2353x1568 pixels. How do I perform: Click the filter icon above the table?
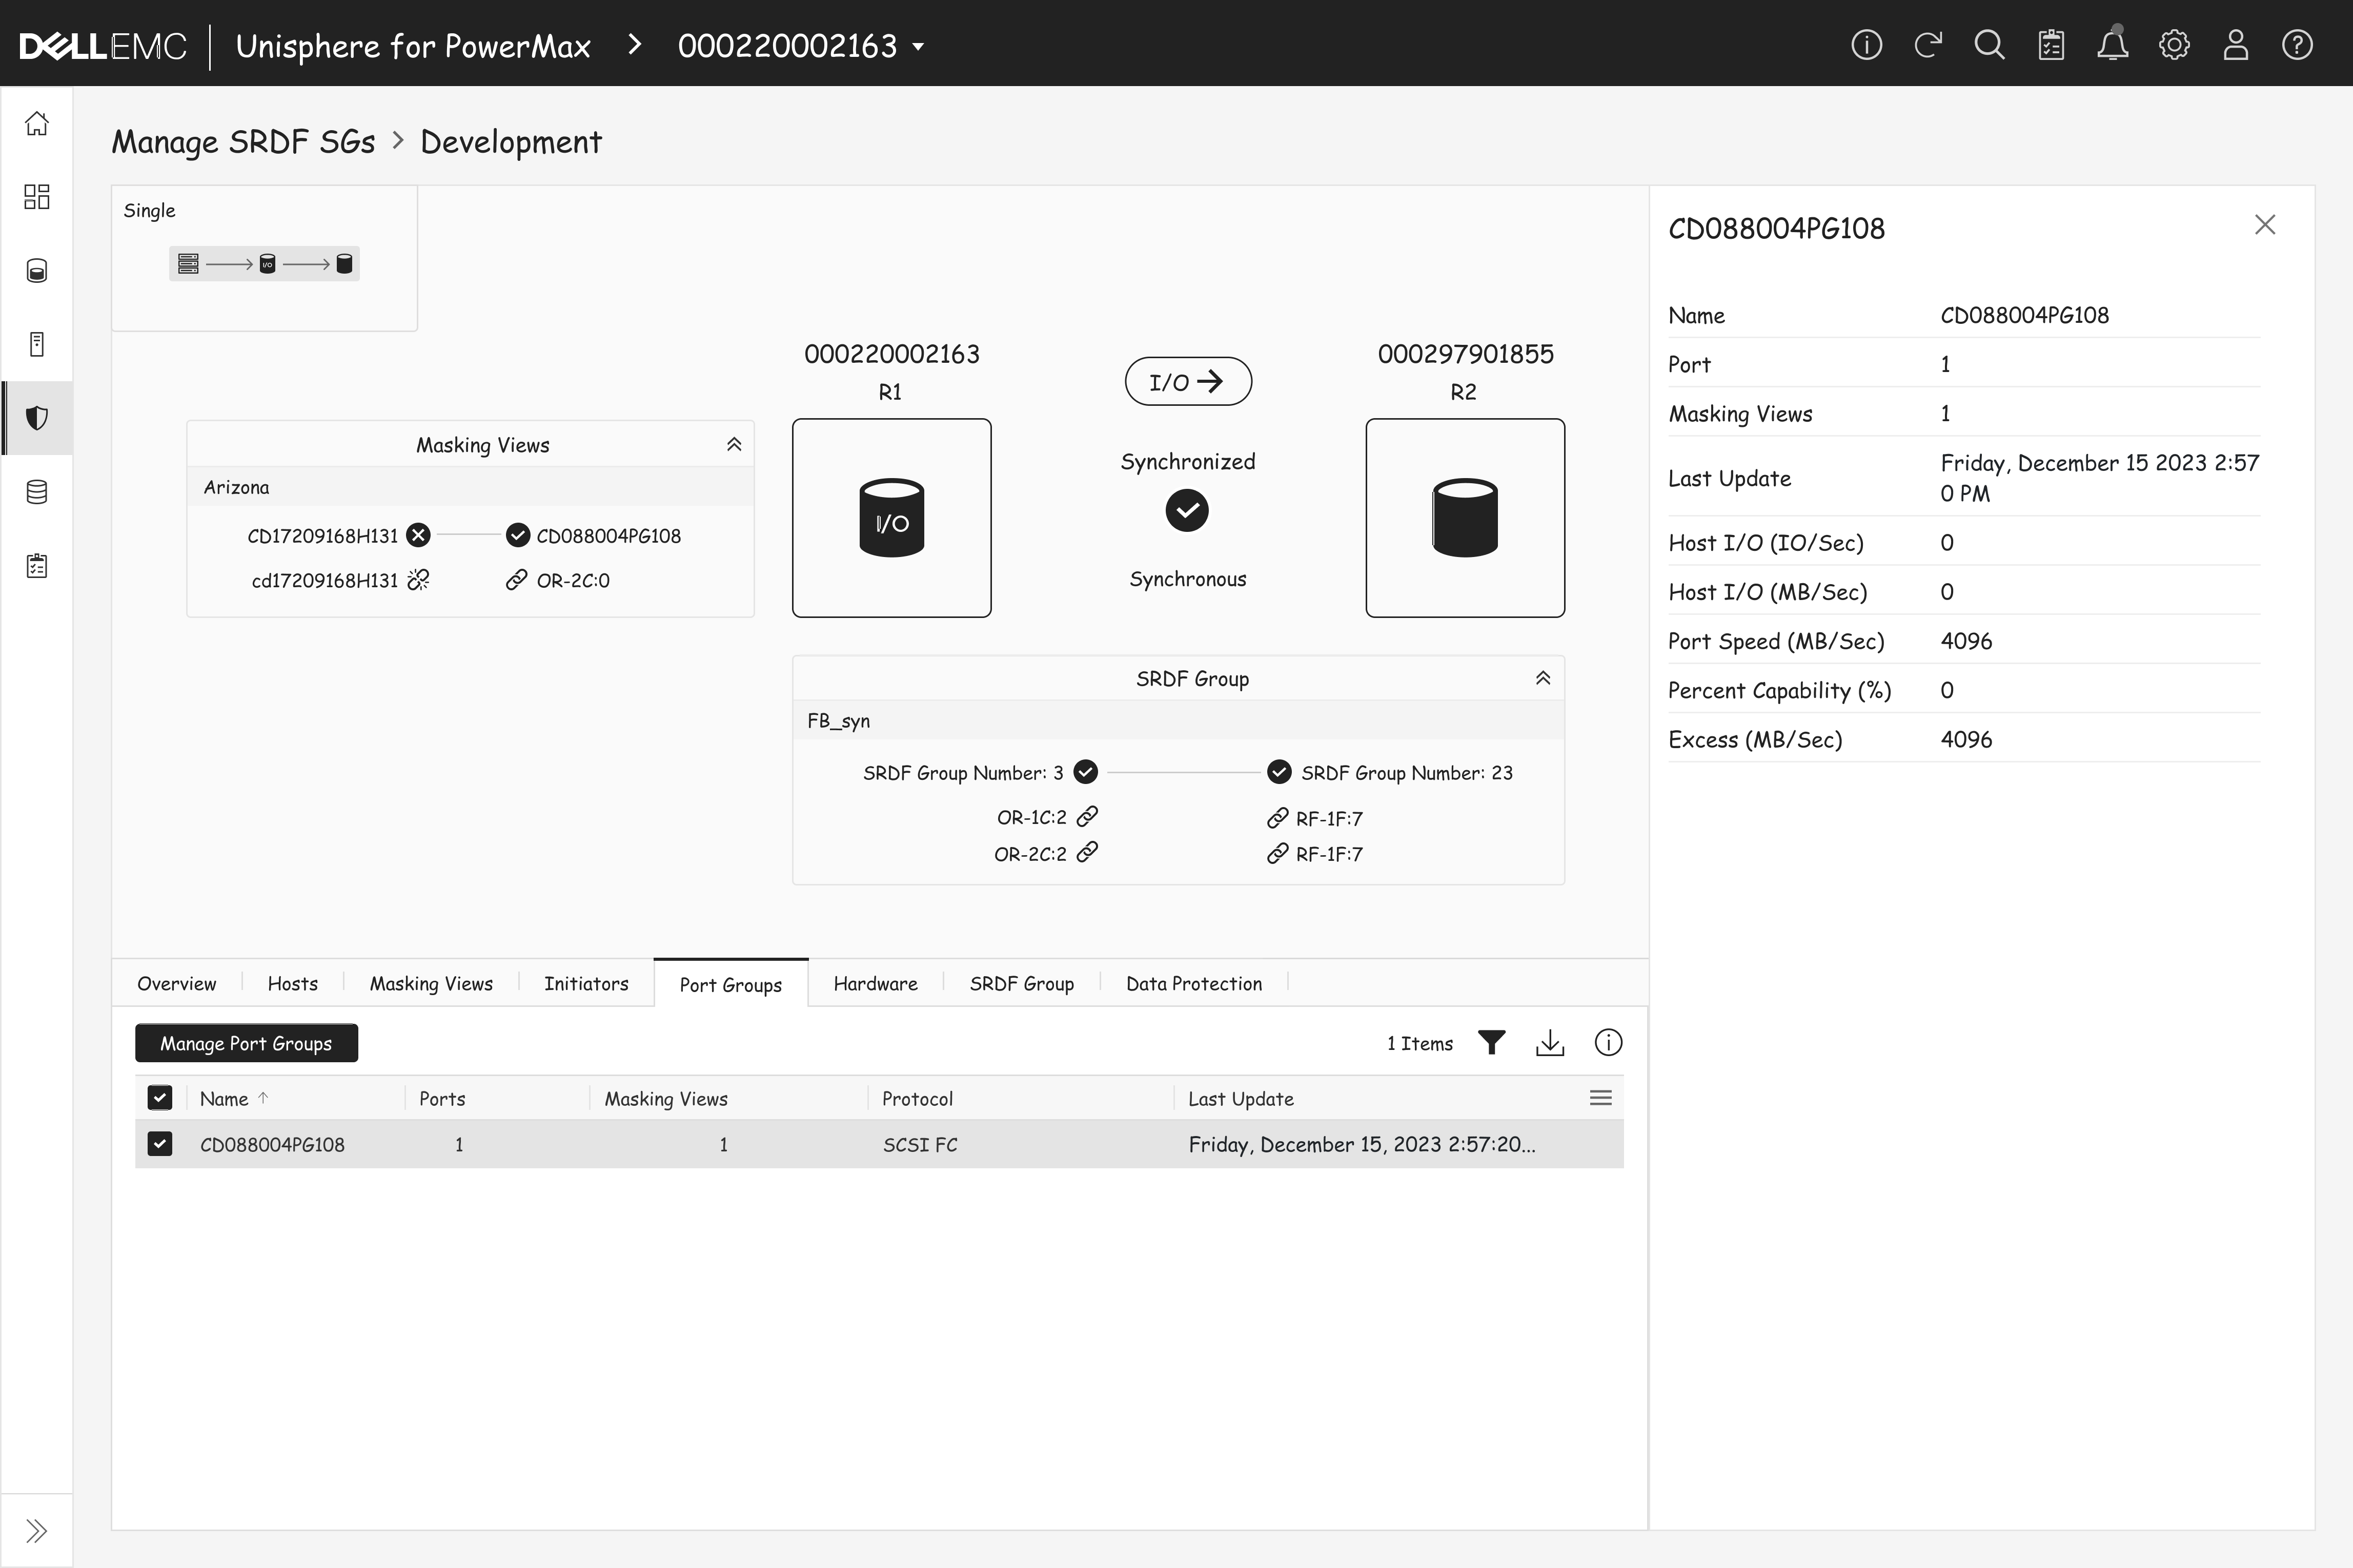(1491, 1043)
